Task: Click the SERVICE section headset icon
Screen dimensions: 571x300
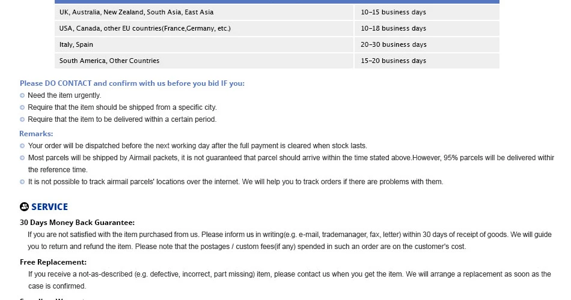Action: (x=24, y=206)
